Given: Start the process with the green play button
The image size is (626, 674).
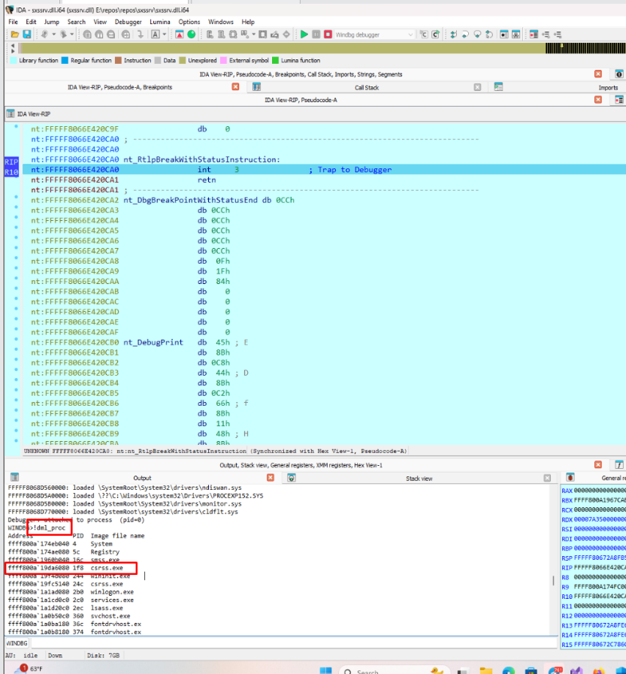Looking at the screenshot, I should click(x=304, y=35).
